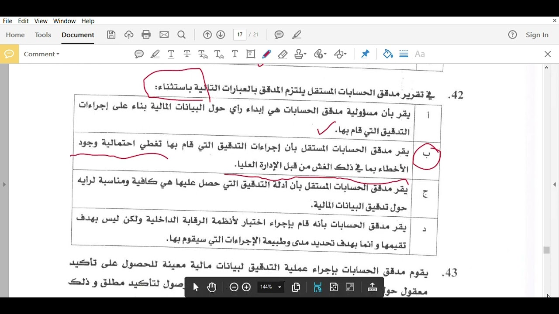Viewport: 559px width, 314px height.
Task: Zoom in with the plus button
Action: click(246, 287)
